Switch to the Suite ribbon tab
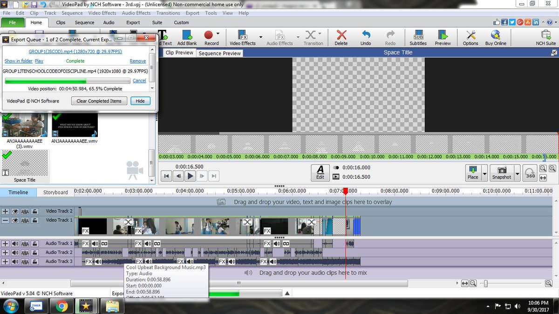559x314 pixels. (157, 22)
